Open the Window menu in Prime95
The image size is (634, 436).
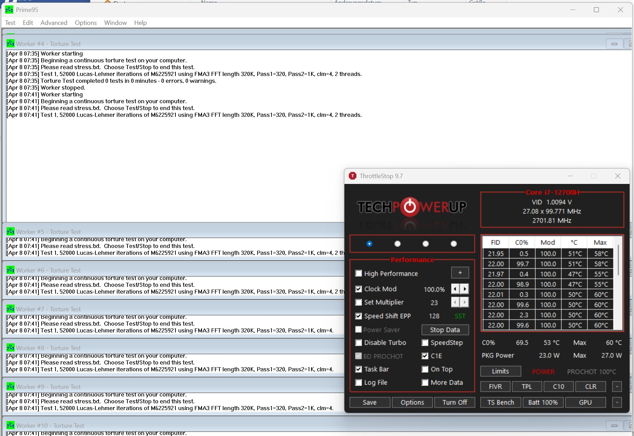pyautogui.click(x=115, y=23)
